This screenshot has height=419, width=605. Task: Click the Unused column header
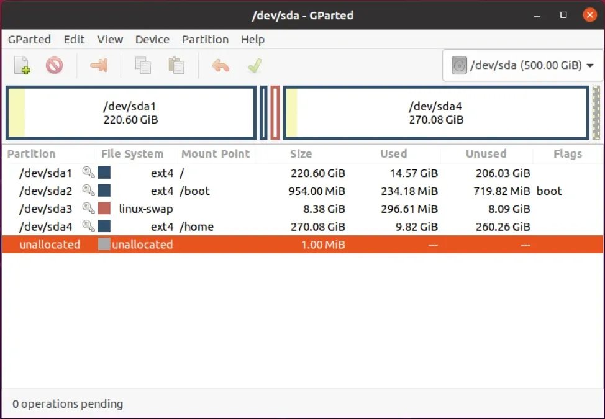coord(486,153)
